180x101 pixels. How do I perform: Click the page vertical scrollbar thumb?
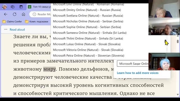point(178,41)
